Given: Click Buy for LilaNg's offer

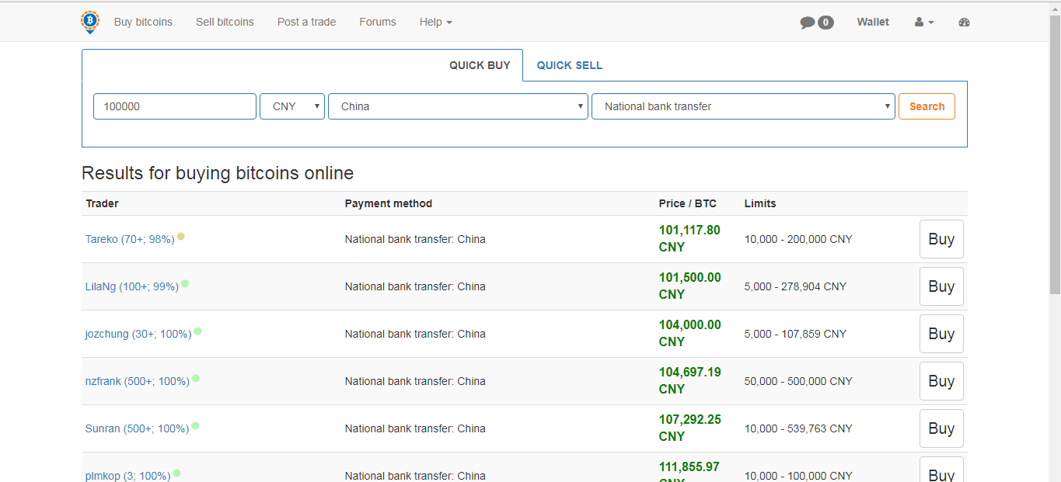Looking at the screenshot, I should click(941, 286).
